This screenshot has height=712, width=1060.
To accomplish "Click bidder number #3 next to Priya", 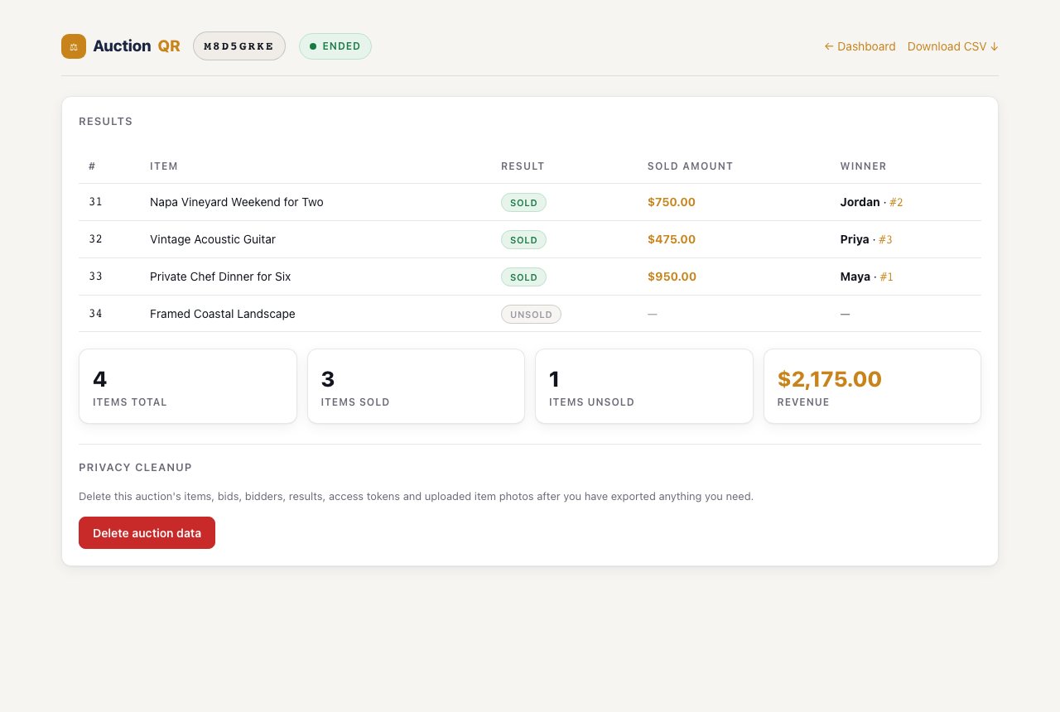I will click(x=885, y=239).
